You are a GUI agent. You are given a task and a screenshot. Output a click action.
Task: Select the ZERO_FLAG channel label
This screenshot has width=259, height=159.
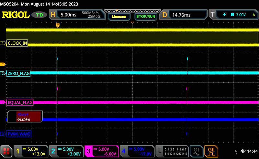point(18,73)
